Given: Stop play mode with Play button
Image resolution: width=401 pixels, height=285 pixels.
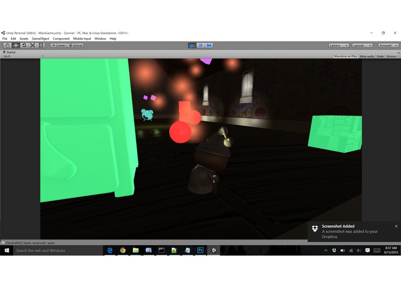Looking at the screenshot, I should pyautogui.click(x=192, y=46).
